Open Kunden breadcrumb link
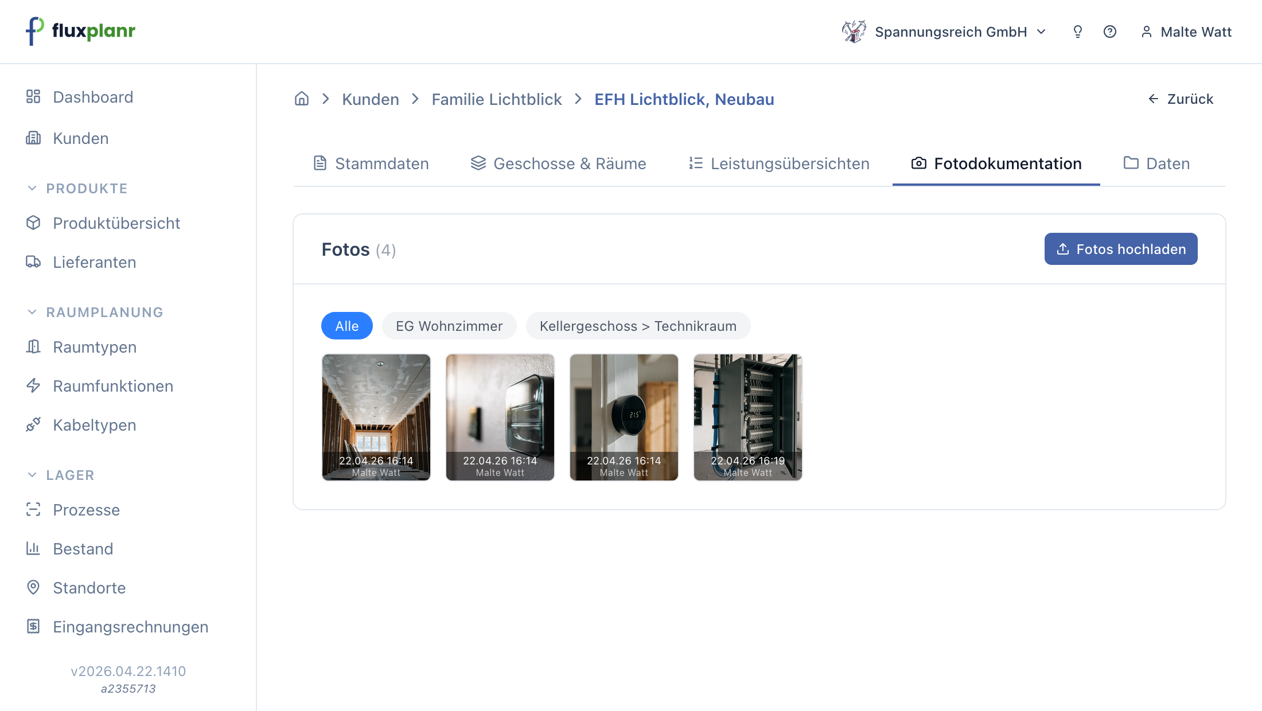 [371, 99]
